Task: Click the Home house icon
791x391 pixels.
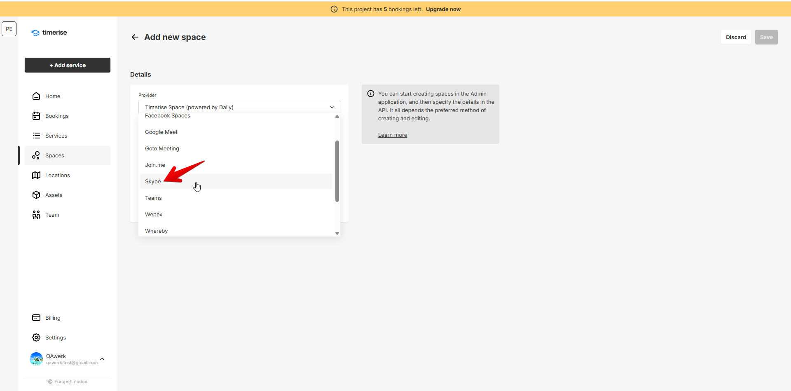Action: tap(36, 96)
